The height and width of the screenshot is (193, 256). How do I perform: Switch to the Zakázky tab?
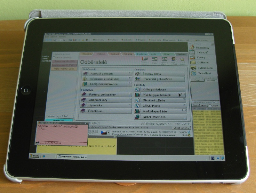tap(128, 54)
